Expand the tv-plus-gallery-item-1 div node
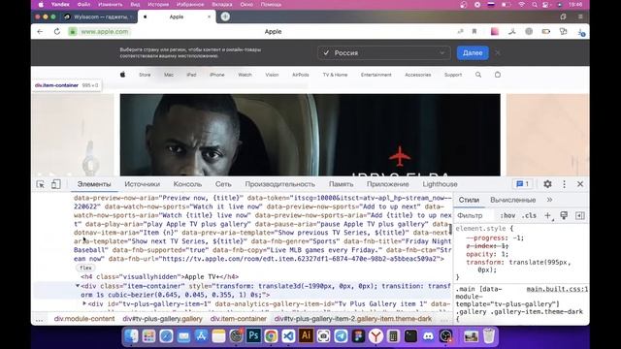The width and height of the screenshot is (621, 349). tap(84, 303)
